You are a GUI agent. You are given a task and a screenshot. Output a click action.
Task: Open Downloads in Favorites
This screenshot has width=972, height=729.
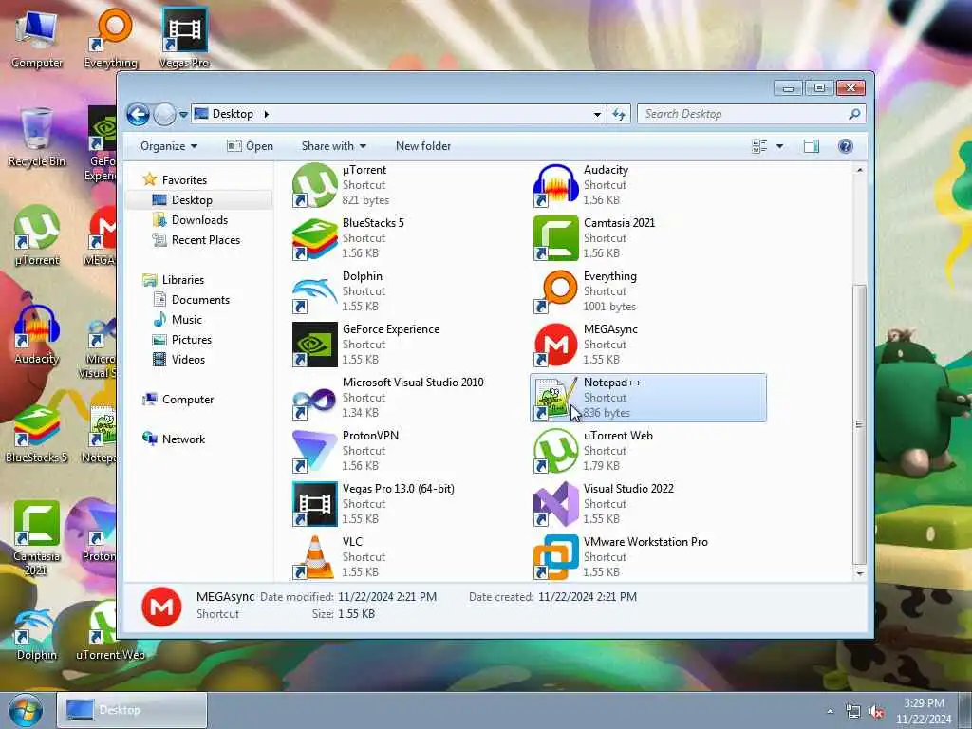click(199, 220)
